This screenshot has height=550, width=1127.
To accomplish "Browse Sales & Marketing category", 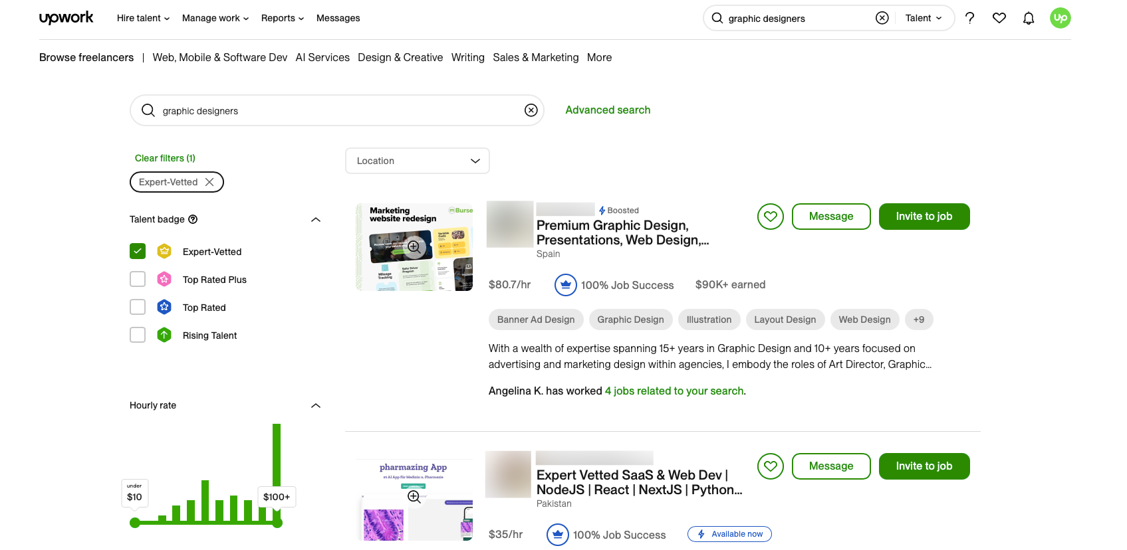I will (x=536, y=57).
